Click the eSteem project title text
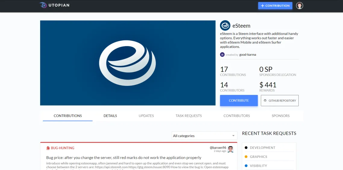The width and height of the screenshot is (343, 170). tap(241, 26)
